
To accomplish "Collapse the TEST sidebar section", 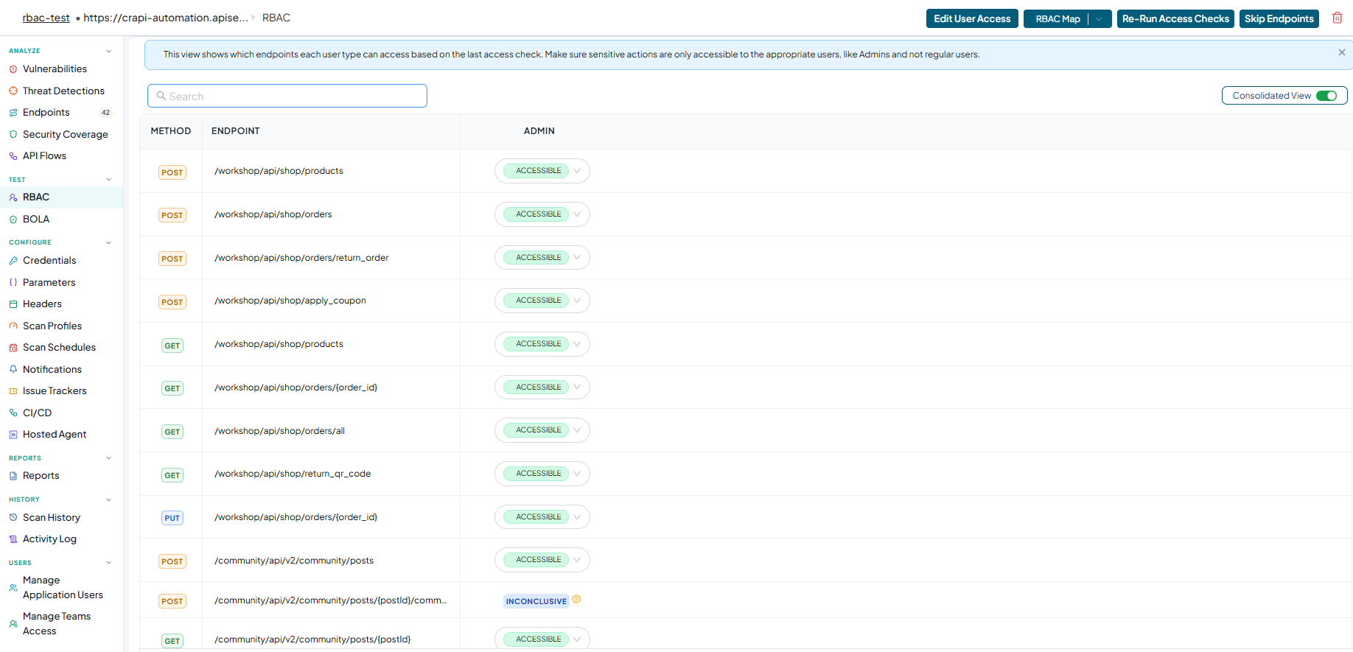I will click(109, 180).
